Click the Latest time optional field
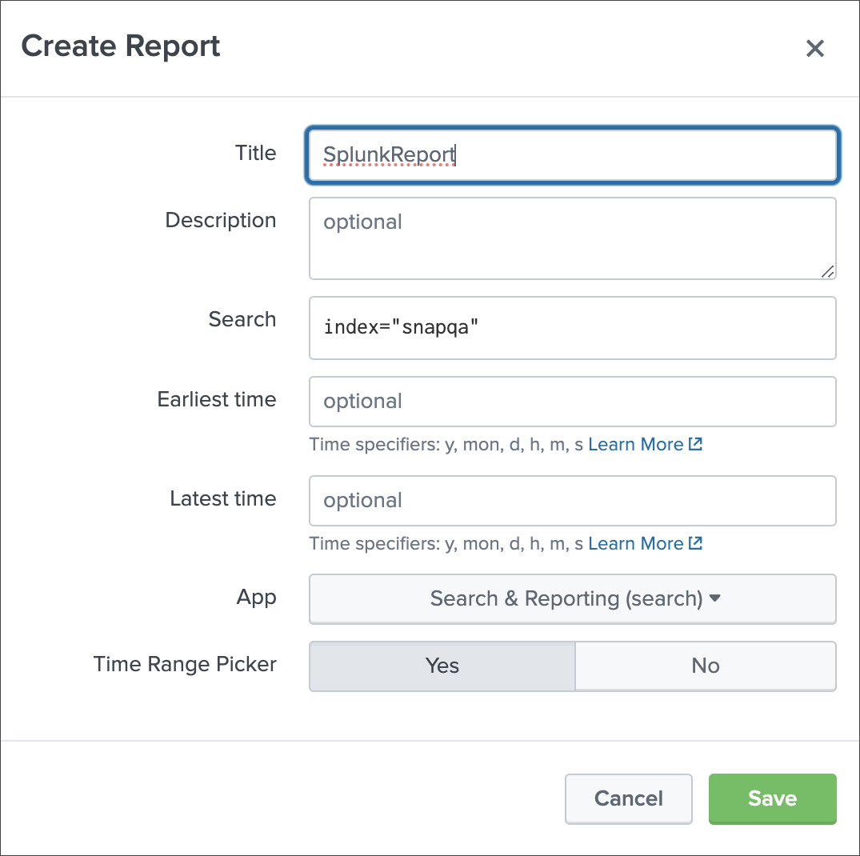Image resolution: width=860 pixels, height=856 pixels. click(x=572, y=501)
